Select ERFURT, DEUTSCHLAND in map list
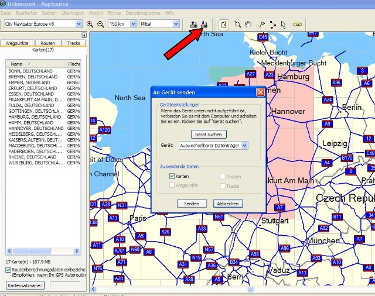 coord(33,88)
